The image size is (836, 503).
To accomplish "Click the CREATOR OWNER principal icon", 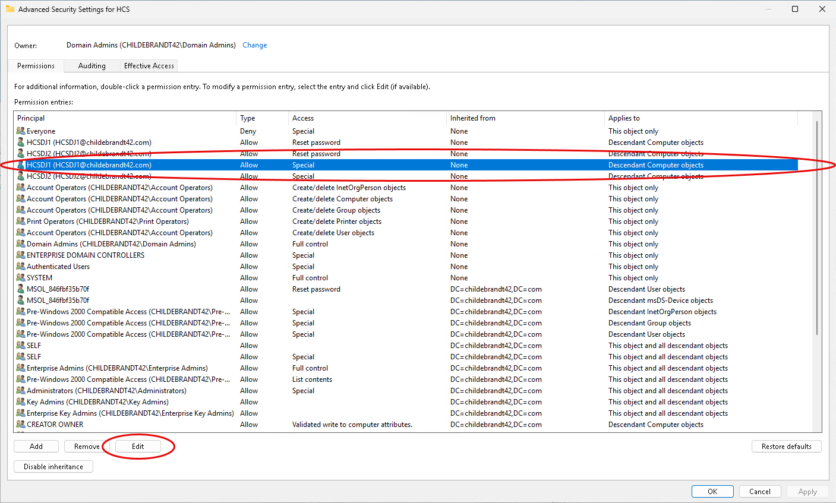I will click(21, 425).
